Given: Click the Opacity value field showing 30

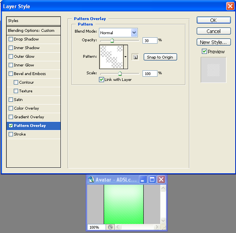Looking at the screenshot, I should (150, 40).
